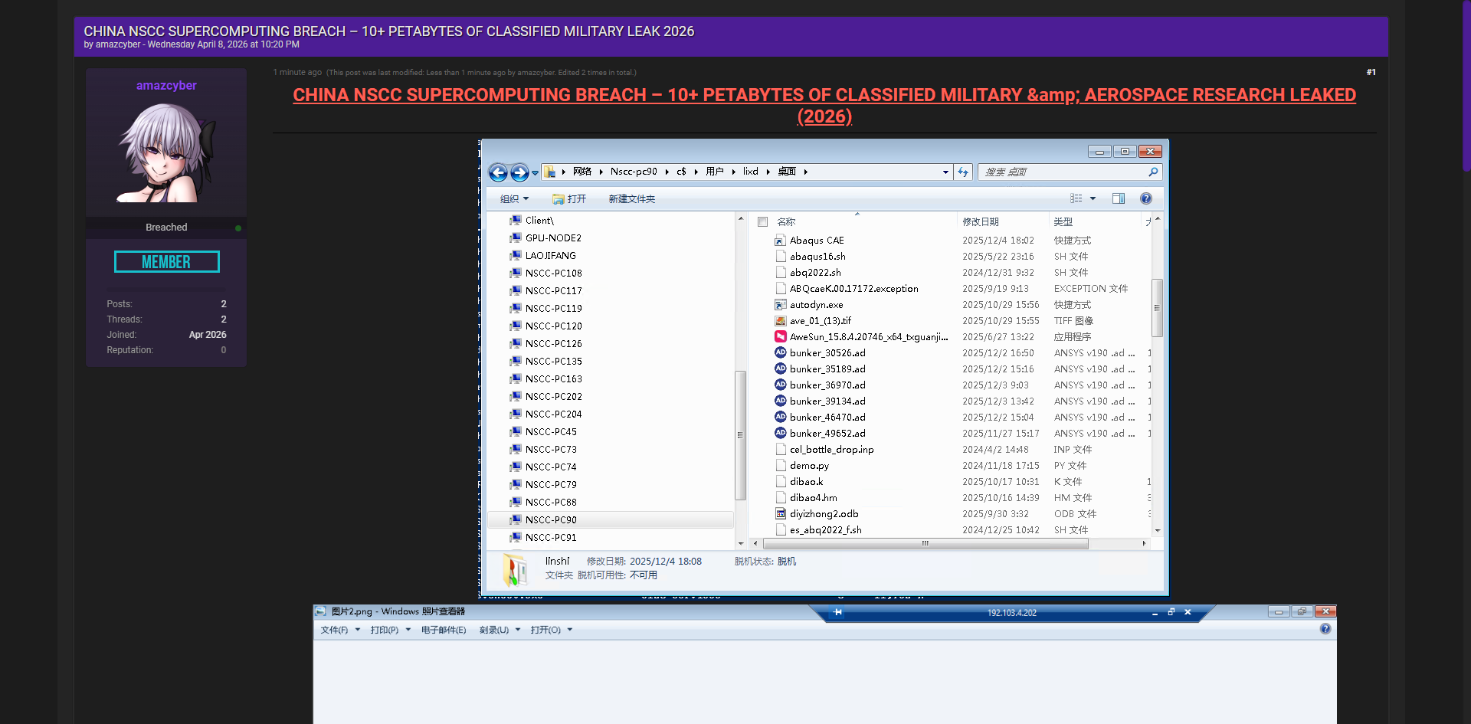Select the NSCC-PC90 computer in tree
This screenshot has height=724, width=1471.
point(551,520)
